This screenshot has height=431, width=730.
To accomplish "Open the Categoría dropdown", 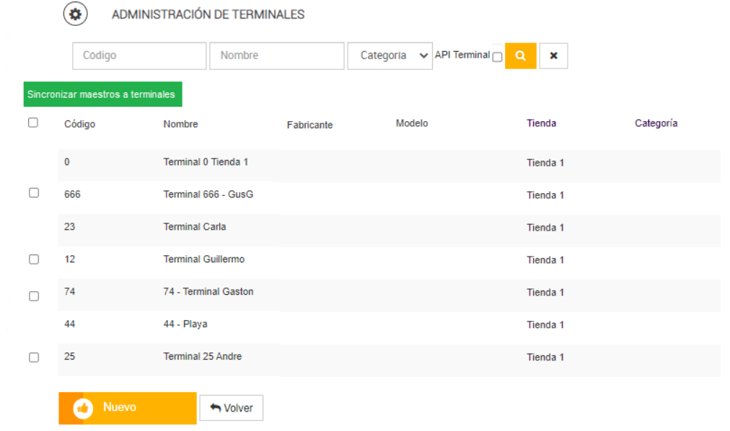I will (390, 55).
